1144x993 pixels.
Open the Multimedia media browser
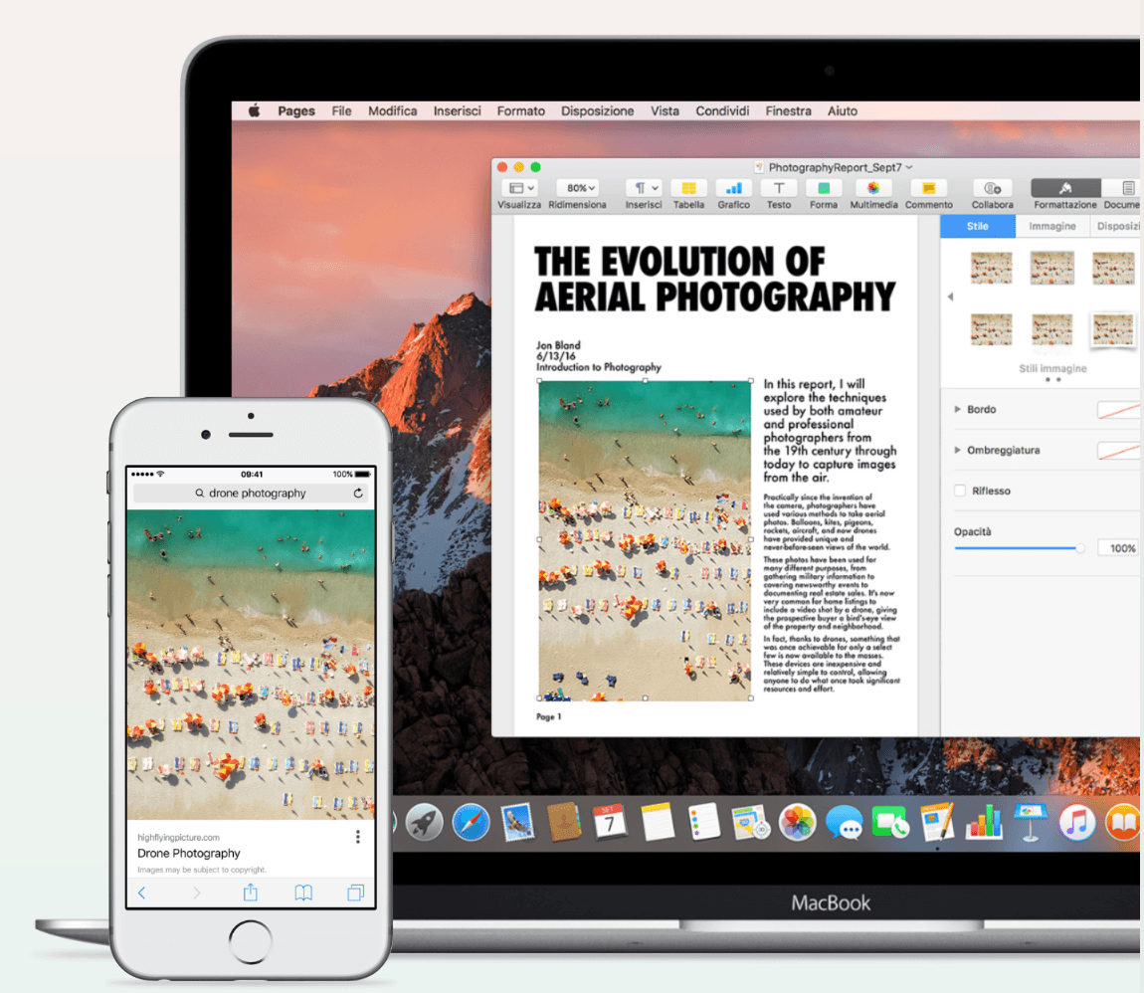pyautogui.click(x=872, y=188)
